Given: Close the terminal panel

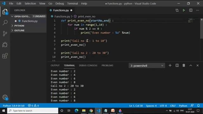Looking at the screenshot, I should (197, 66).
